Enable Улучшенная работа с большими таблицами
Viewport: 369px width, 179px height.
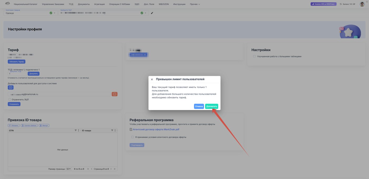tap(254, 56)
